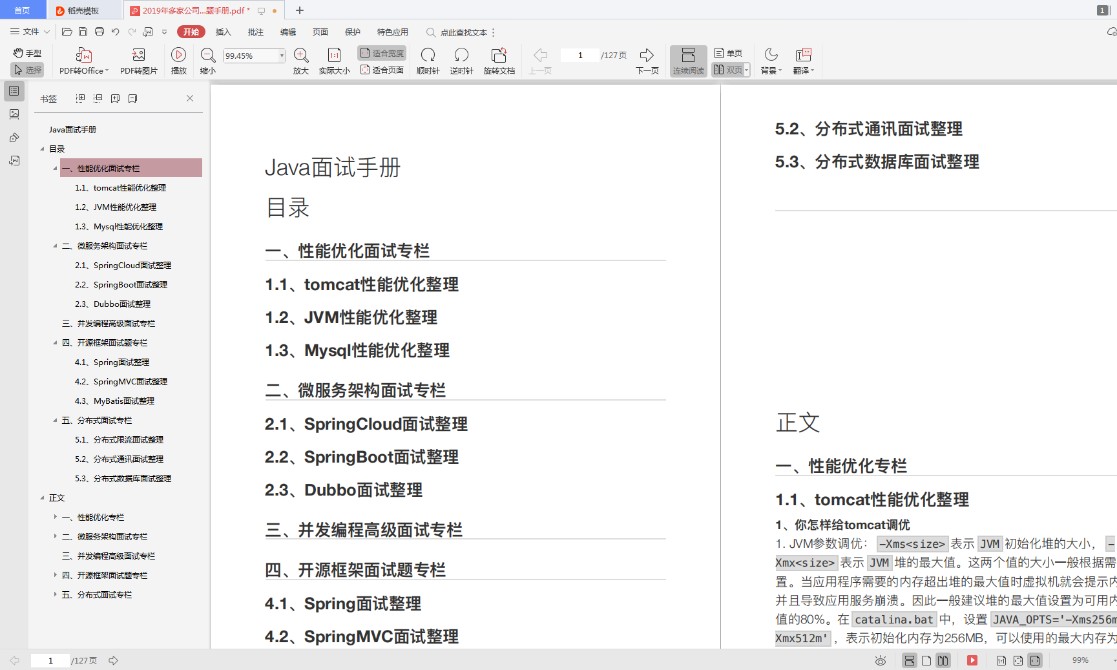
Task: Open a new tab with plus button
Action: coord(300,10)
